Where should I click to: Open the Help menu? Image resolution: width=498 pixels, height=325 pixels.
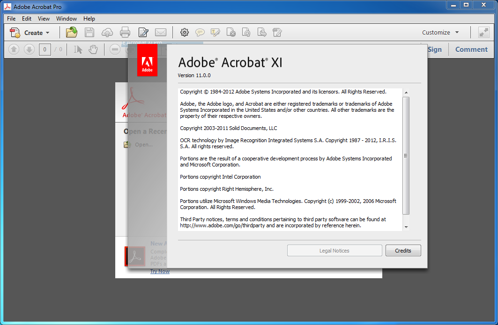click(89, 19)
